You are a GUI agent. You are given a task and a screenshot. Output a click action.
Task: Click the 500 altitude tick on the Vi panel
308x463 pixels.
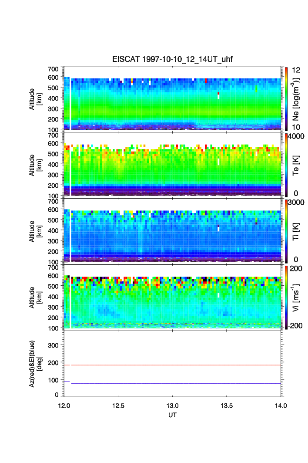(x=53, y=286)
